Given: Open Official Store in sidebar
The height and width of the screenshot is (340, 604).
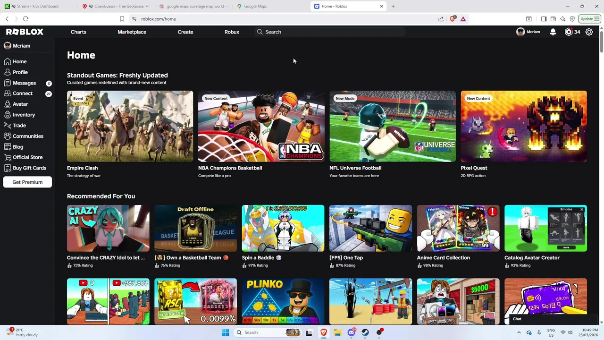Looking at the screenshot, I should click(27, 157).
